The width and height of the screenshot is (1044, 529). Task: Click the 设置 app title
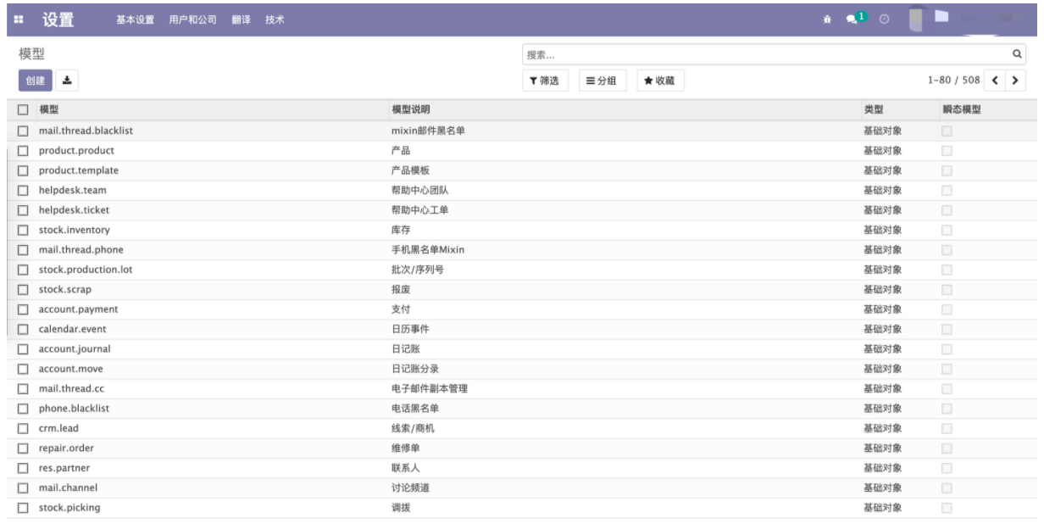(x=58, y=19)
